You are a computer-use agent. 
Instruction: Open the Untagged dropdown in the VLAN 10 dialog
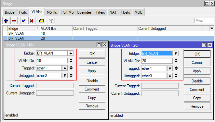point(65,76)
